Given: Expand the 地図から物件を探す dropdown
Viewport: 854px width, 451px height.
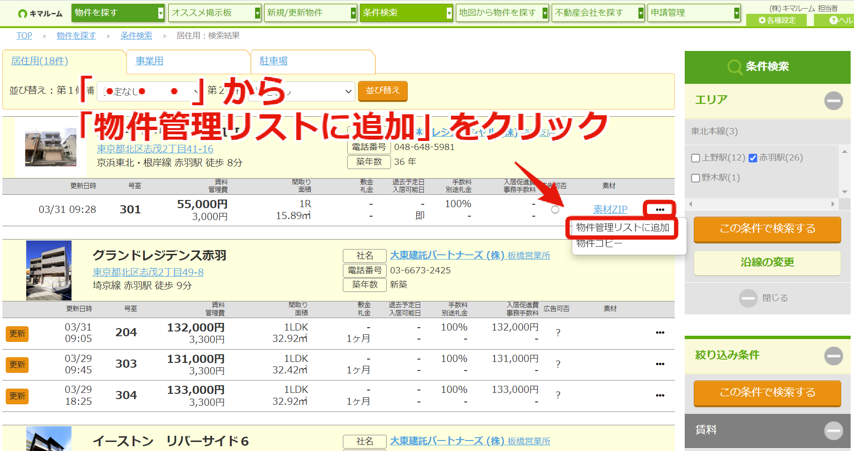Looking at the screenshot, I should click(545, 13).
